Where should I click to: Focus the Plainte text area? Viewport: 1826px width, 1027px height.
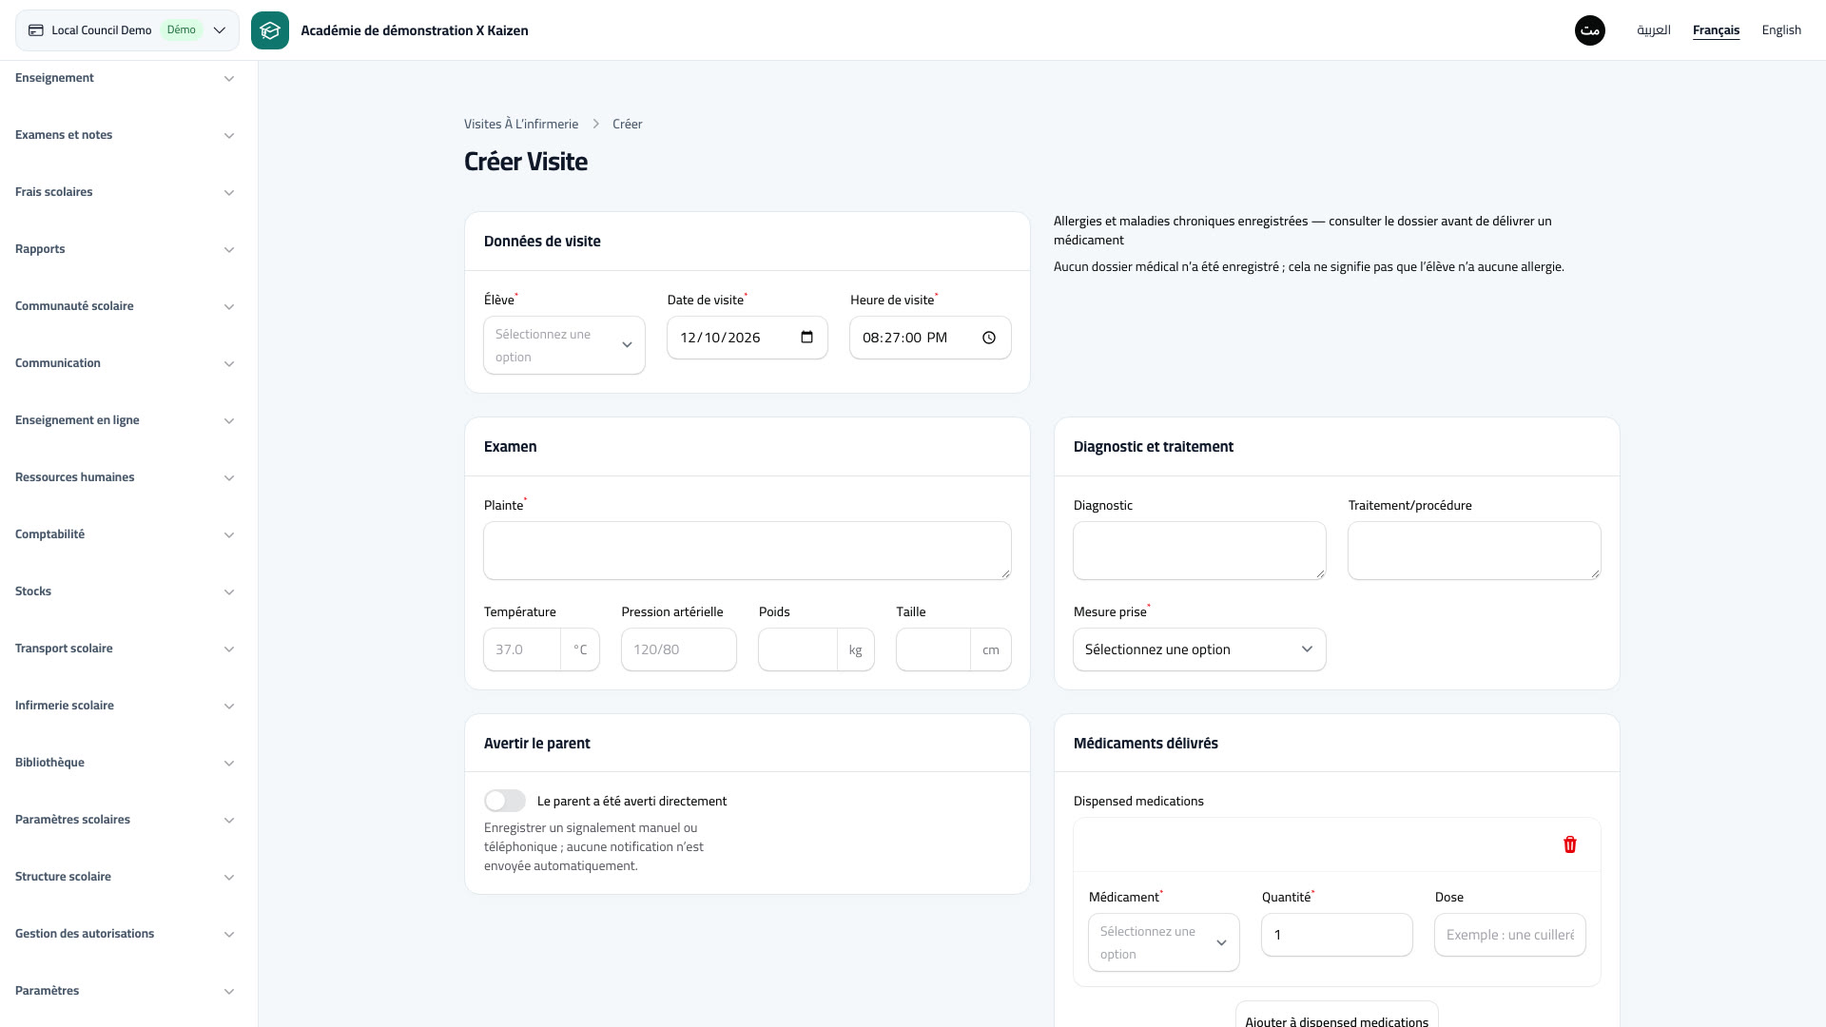tap(748, 551)
